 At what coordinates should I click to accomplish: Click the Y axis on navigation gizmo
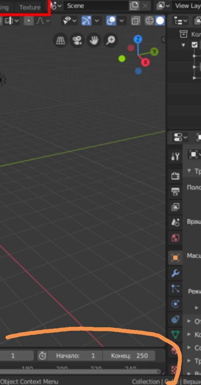click(x=154, y=52)
